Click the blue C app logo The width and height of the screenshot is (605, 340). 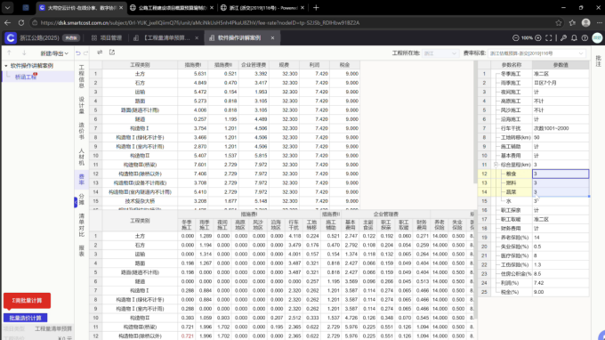[x=11, y=37]
